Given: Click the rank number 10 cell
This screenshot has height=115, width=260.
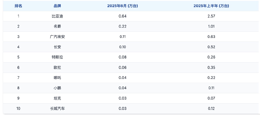Looking at the screenshot, I should 18,108.
